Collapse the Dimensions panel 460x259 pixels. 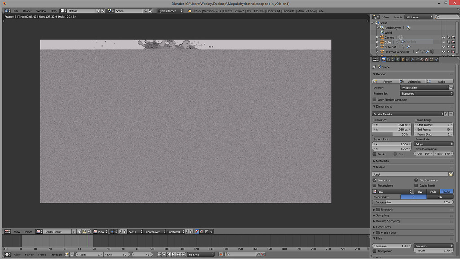[x=384, y=107]
